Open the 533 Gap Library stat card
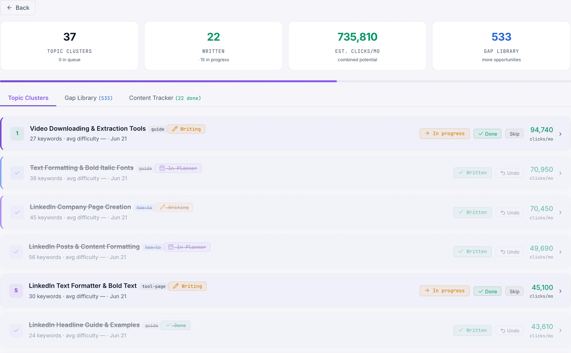This screenshot has height=353, width=571. click(x=501, y=46)
